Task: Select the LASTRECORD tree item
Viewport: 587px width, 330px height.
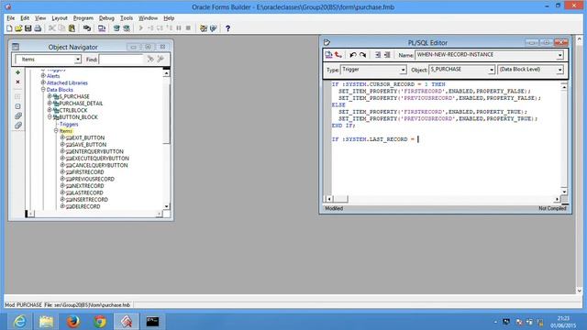Action: (x=87, y=192)
